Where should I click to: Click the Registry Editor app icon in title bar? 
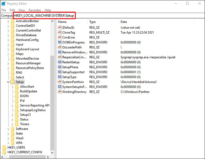3,4
